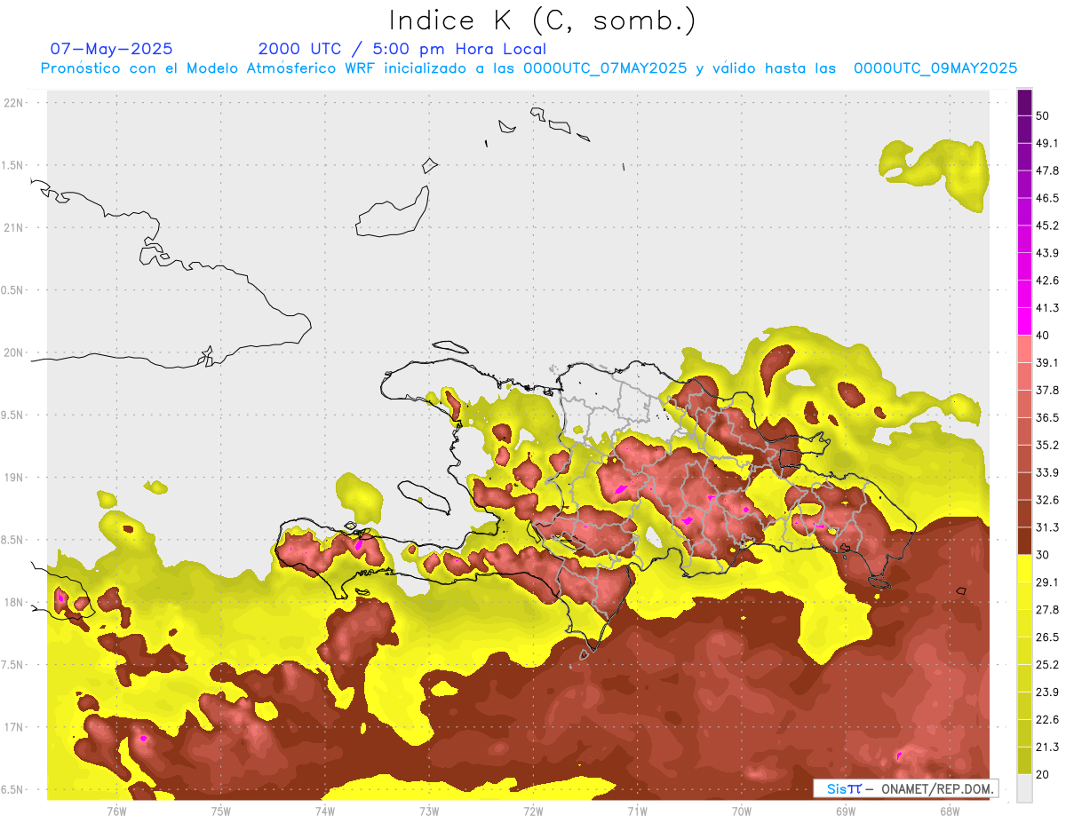Select the '71W' longitude label
The height and width of the screenshot is (823, 1066).
(x=637, y=811)
